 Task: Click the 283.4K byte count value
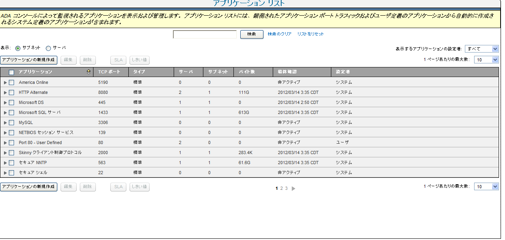pyautogui.click(x=245, y=153)
